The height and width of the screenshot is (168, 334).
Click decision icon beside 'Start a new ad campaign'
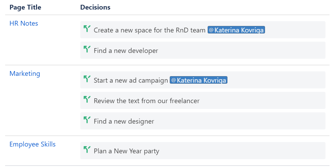(x=87, y=79)
